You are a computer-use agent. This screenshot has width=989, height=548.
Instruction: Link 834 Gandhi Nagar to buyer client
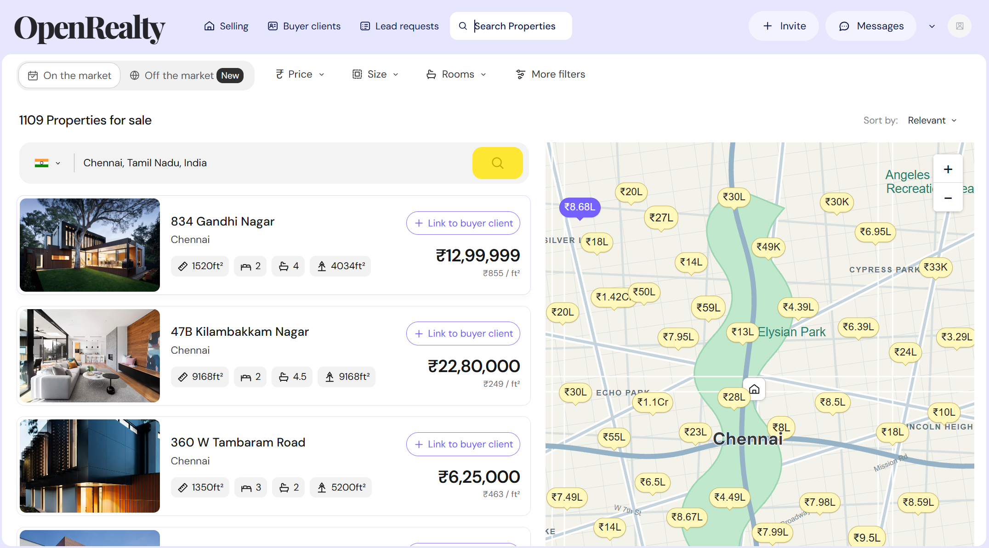[463, 223]
